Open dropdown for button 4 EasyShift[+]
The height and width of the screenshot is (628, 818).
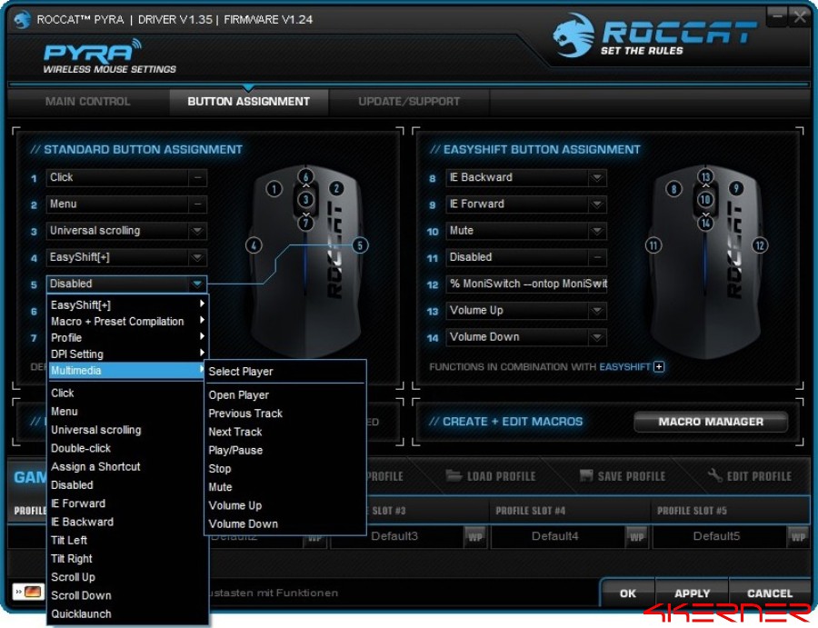tap(197, 257)
